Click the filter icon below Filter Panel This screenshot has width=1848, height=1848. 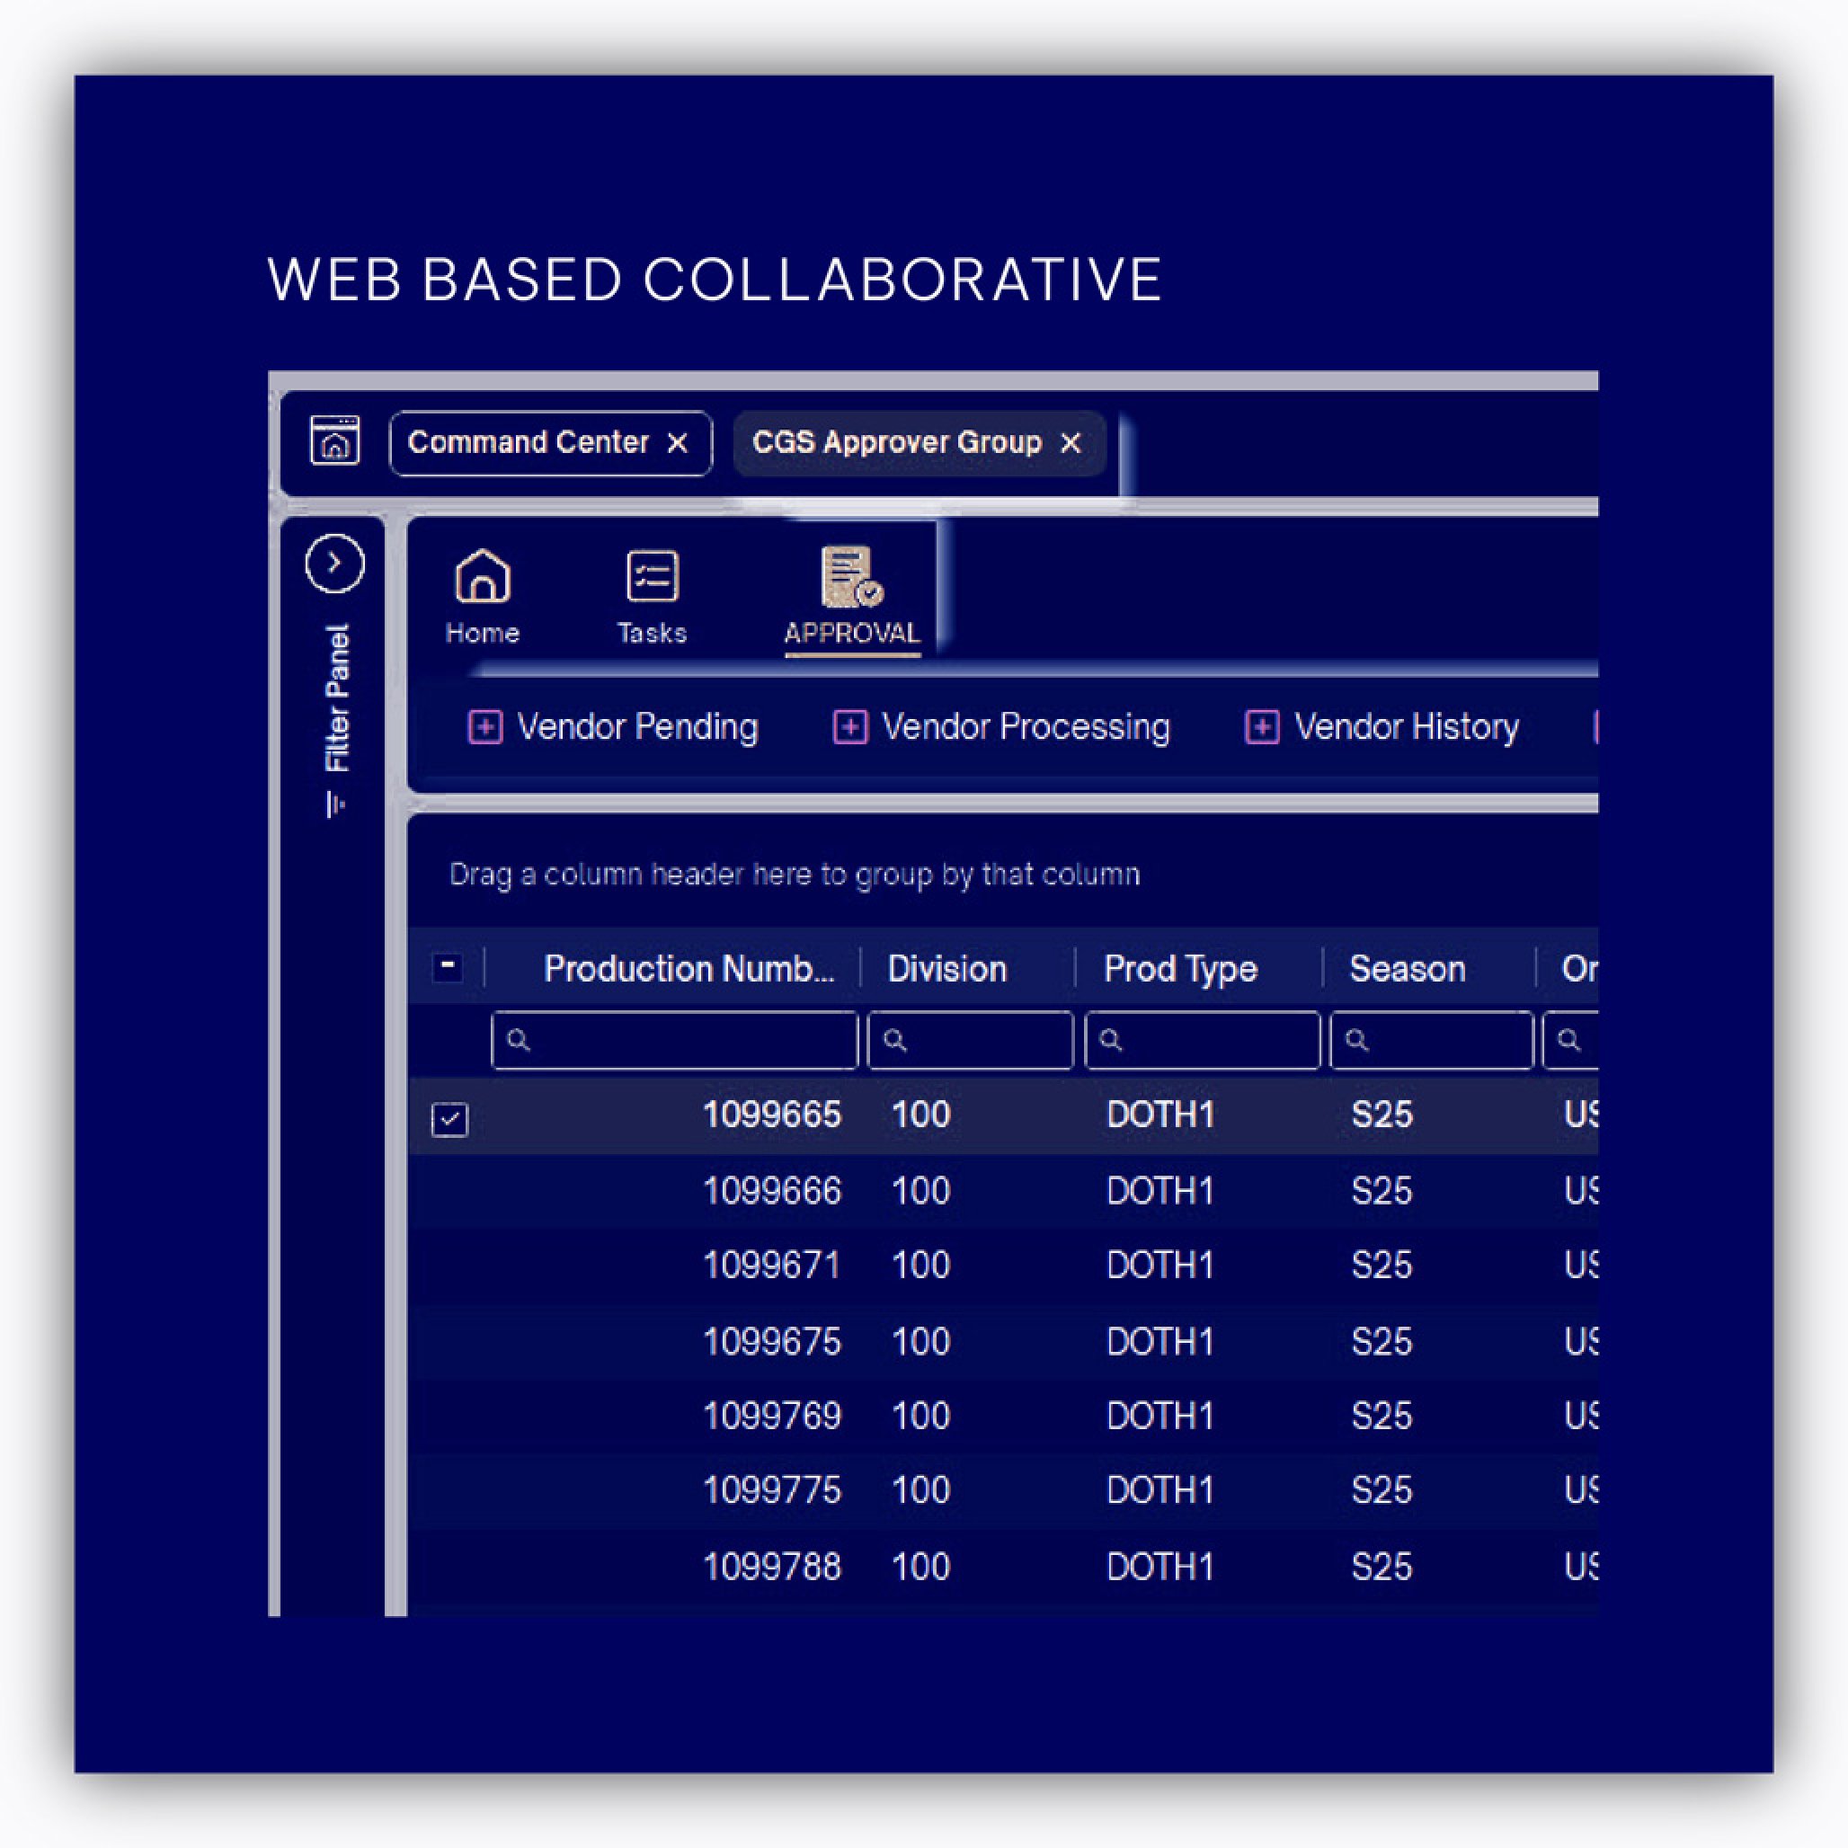point(336,804)
